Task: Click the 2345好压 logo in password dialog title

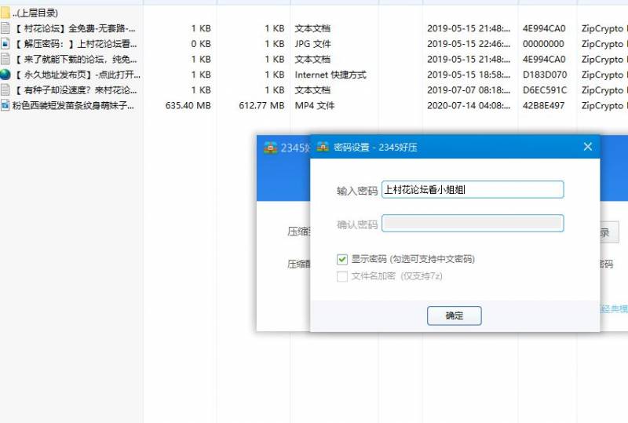Action: pyautogui.click(x=323, y=147)
